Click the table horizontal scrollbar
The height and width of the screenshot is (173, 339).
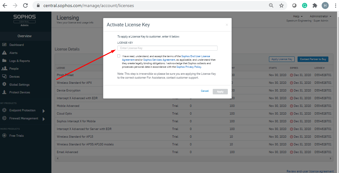coord(194,158)
